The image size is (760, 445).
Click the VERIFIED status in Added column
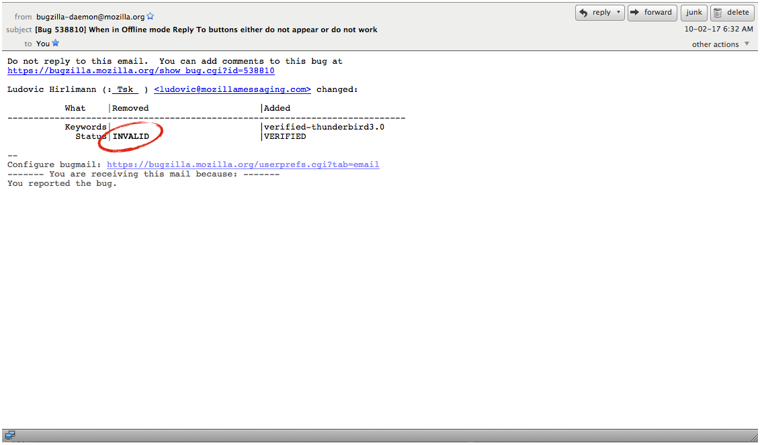coord(285,136)
